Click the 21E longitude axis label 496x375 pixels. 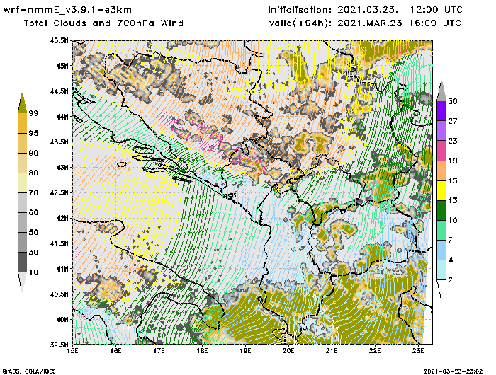coord(332,350)
